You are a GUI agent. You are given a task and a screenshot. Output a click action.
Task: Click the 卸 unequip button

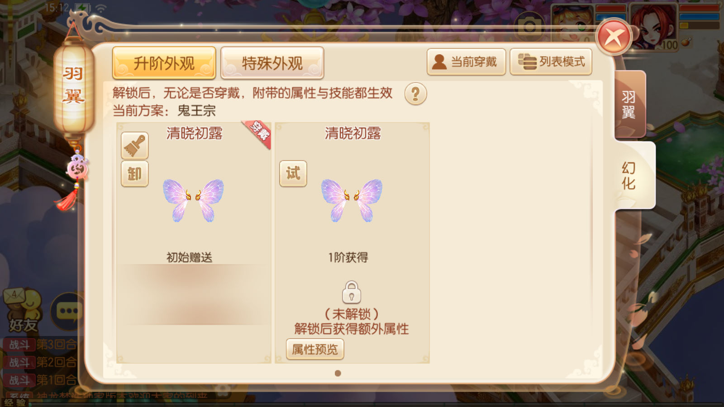click(135, 174)
